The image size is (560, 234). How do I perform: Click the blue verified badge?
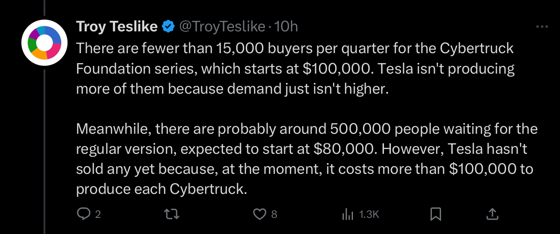(x=168, y=27)
